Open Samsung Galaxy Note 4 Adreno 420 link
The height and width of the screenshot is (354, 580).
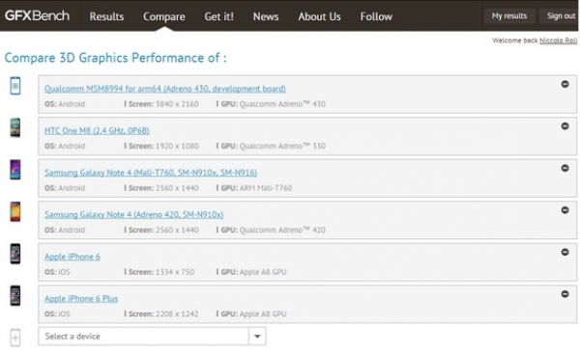(x=134, y=214)
